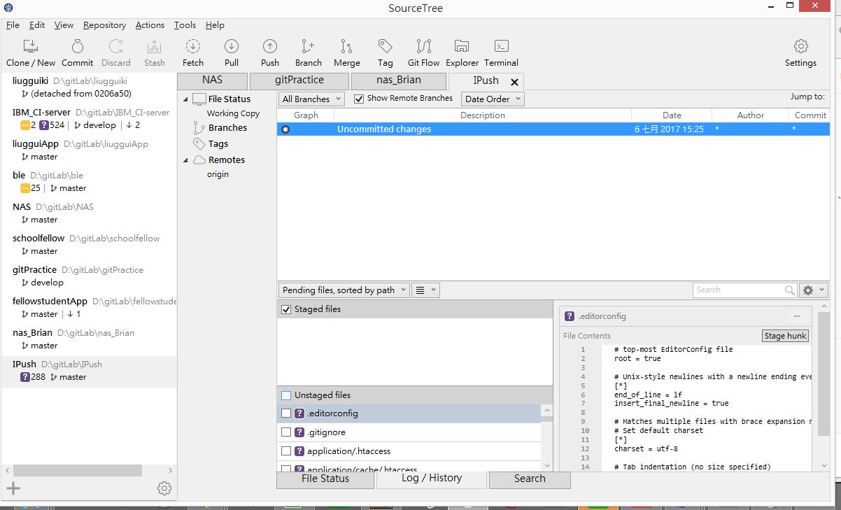Click the Git Flow icon
This screenshot has height=510, width=841.
[423, 47]
